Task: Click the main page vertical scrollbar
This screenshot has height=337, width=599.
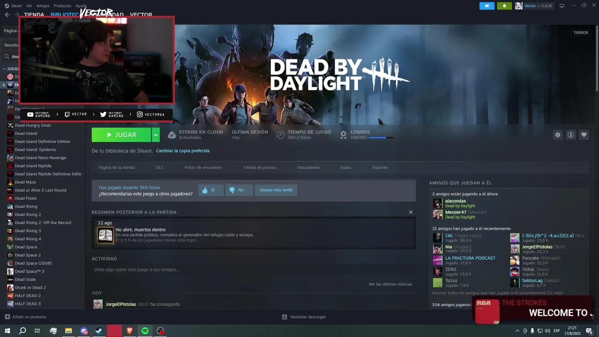Action: [x=597, y=59]
